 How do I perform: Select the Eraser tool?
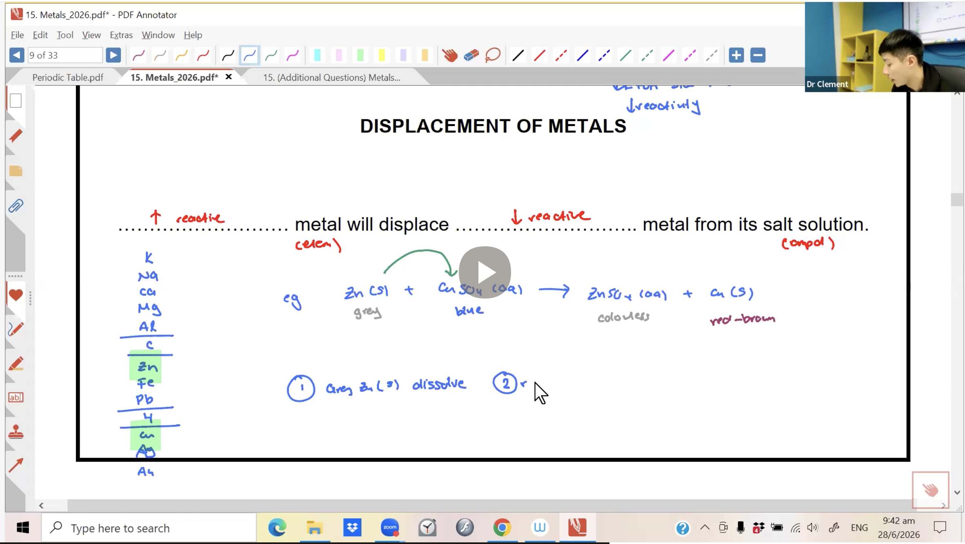[x=471, y=55]
